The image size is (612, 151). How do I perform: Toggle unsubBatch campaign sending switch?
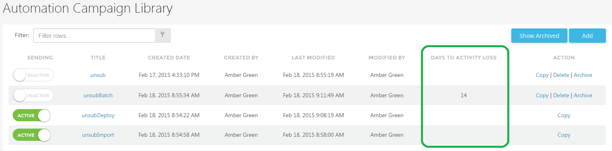tap(33, 96)
